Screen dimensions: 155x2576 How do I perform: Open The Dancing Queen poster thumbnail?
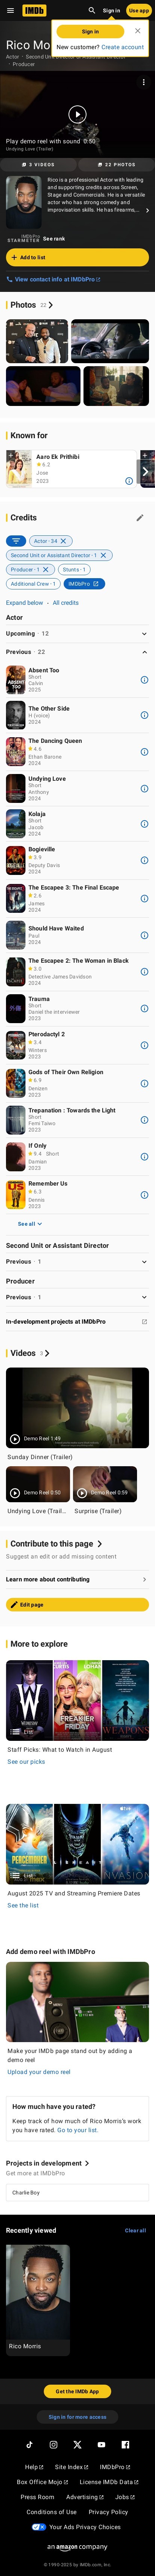[x=15, y=751]
